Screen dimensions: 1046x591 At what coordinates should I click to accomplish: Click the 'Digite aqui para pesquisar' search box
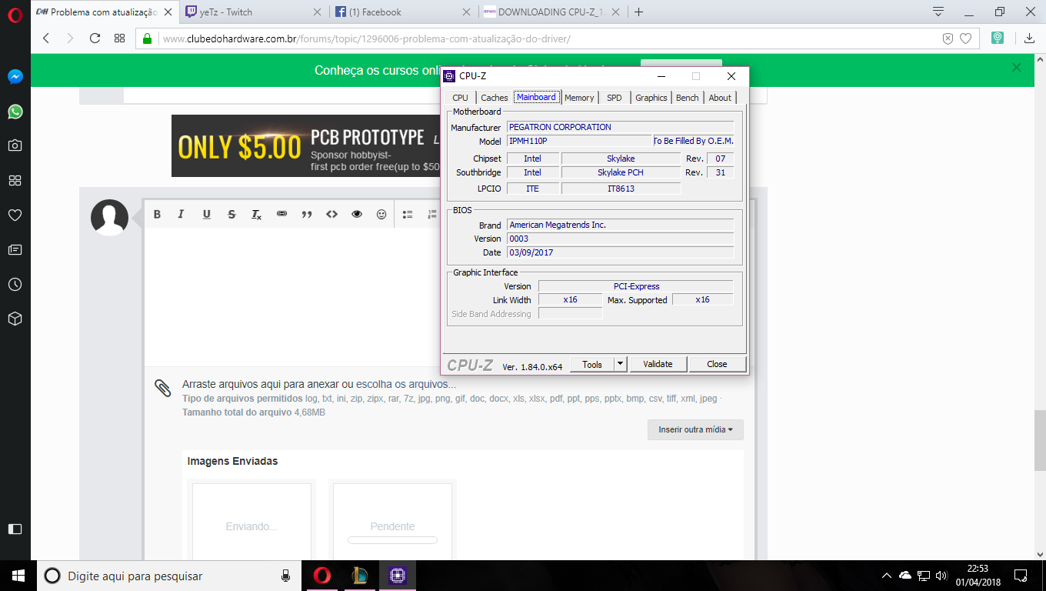(171, 576)
